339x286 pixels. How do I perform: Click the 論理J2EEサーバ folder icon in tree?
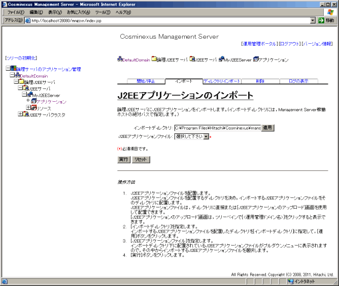click(x=21, y=82)
